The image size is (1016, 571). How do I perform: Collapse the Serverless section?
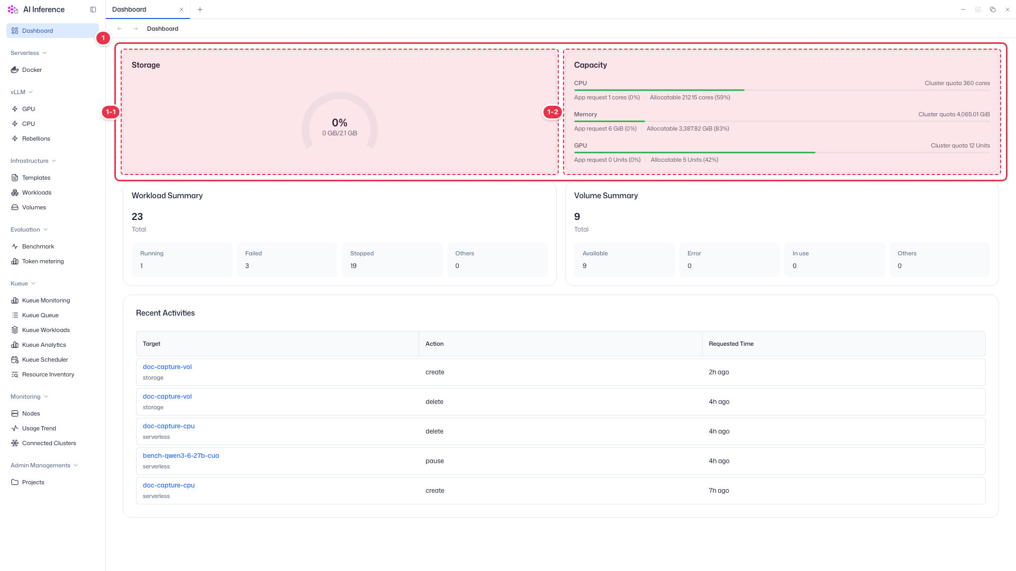(29, 53)
